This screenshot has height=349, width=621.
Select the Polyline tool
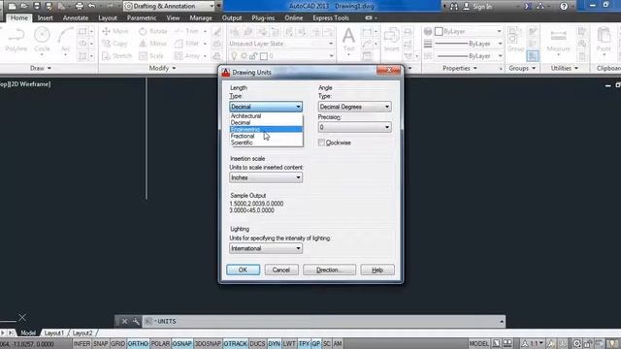click(x=16, y=40)
